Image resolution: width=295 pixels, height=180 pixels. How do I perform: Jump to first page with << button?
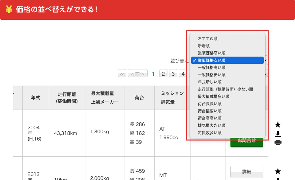(122, 74)
